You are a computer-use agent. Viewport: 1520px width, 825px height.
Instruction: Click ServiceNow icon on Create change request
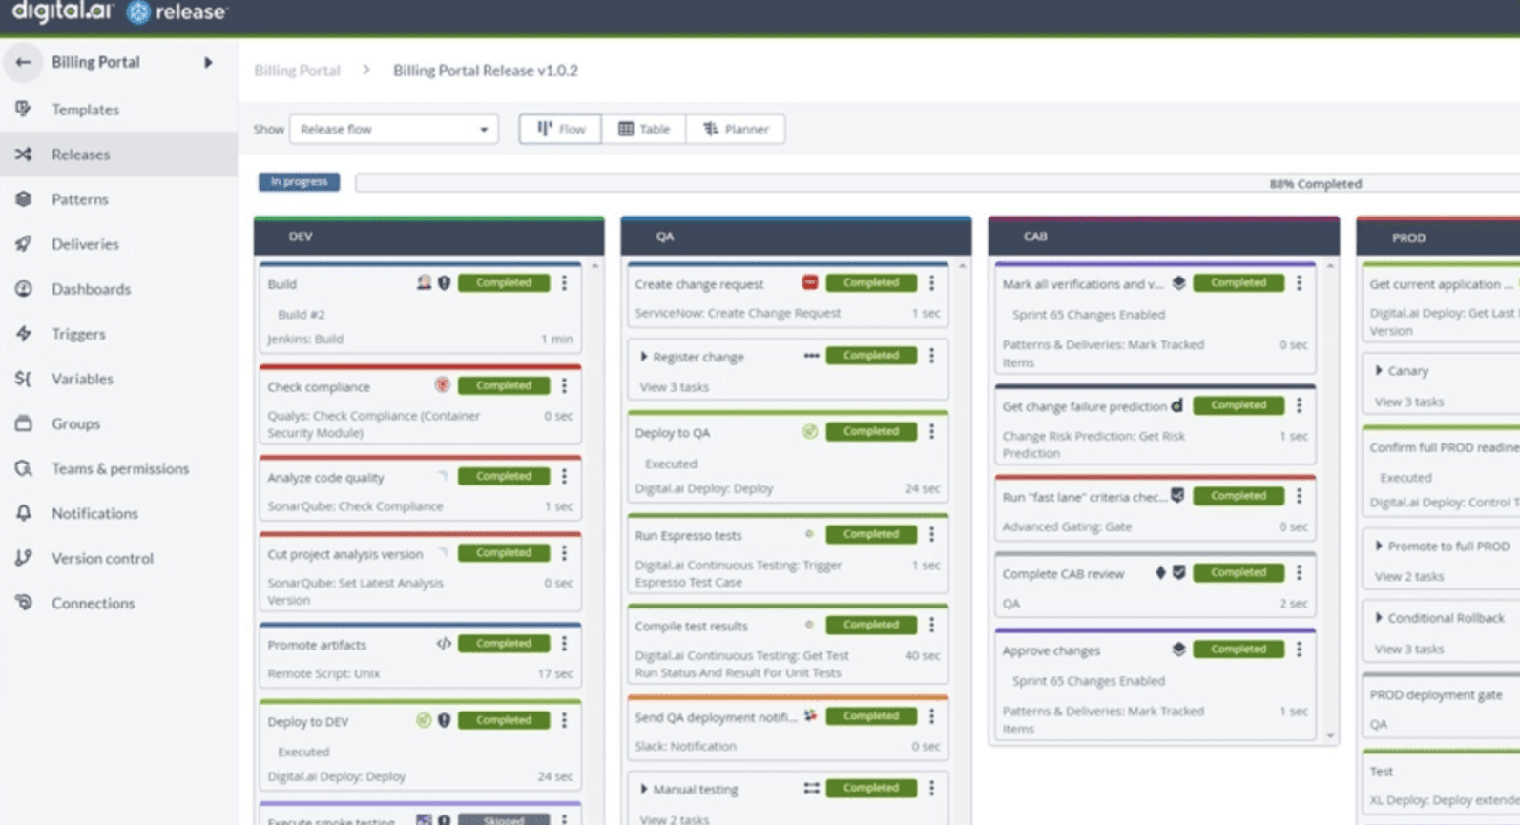810,282
